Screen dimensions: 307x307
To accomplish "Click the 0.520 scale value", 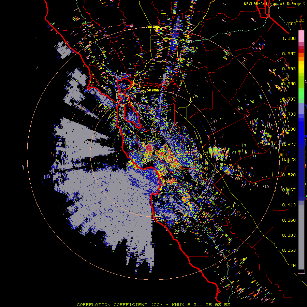I will pyautogui.click(x=289, y=175).
